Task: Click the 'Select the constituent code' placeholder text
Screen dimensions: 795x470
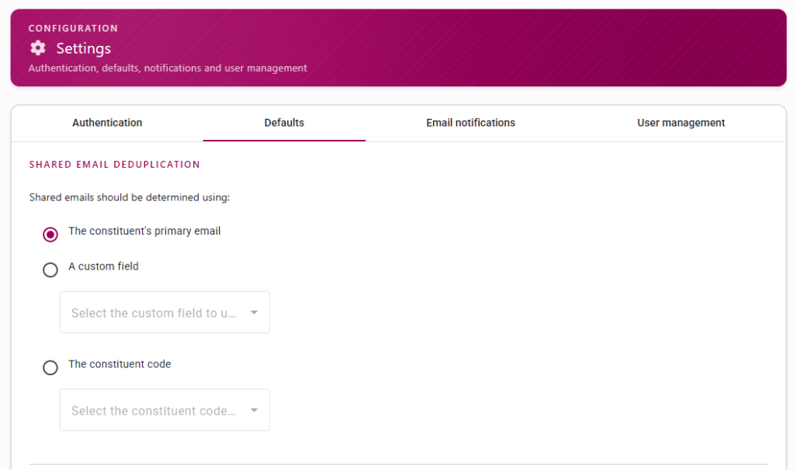Action: click(153, 411)
